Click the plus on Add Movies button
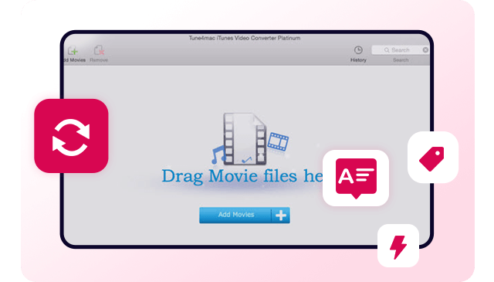 (281, 215)
